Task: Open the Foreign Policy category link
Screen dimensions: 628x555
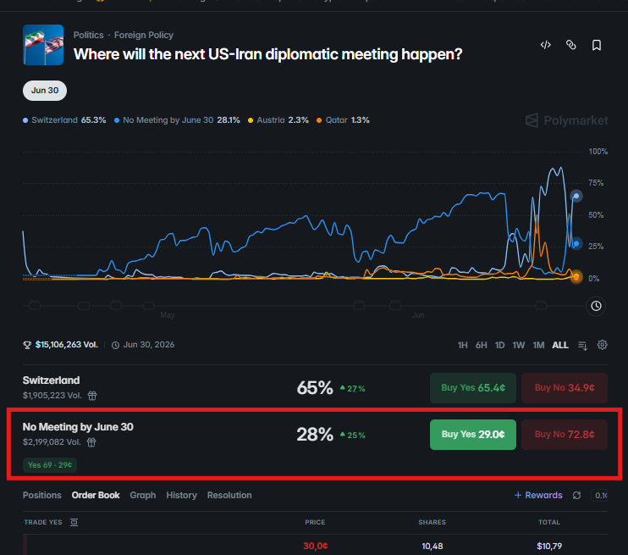Action: pos(144,35)
